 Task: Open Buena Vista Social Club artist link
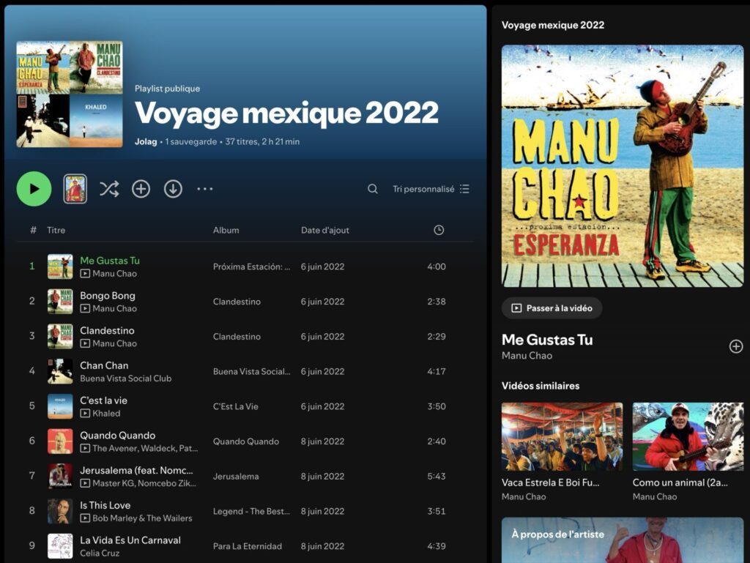126,378
